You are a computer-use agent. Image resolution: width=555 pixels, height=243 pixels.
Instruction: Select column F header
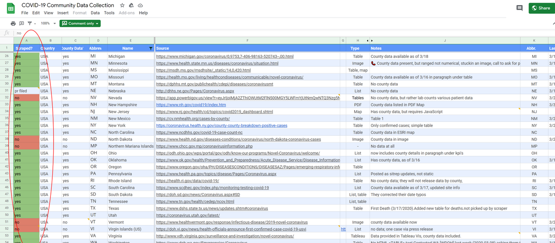coord(247,41)
